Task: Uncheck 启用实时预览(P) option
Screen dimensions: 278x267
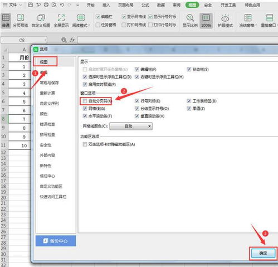Action: (x=85, y=84)
